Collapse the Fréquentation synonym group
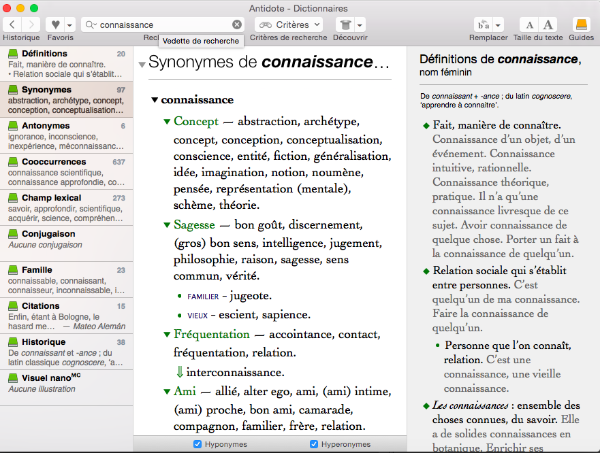600x453 pixels. (x=167, y=335)
